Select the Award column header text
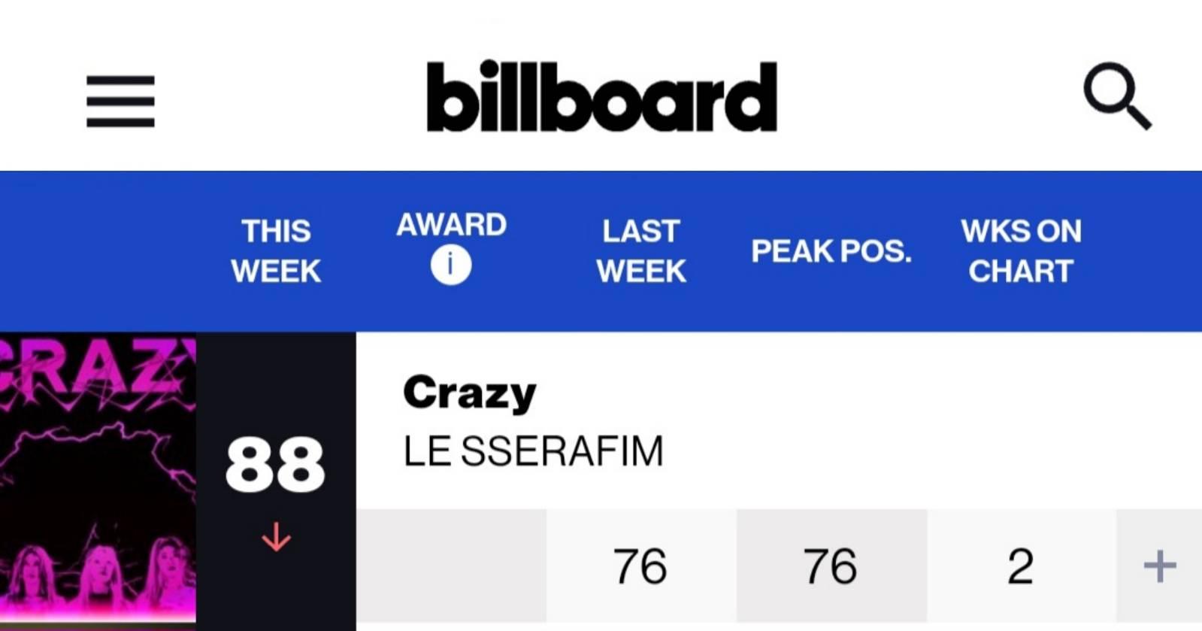Screen dimensions: 1202x631 click(451, 225)
